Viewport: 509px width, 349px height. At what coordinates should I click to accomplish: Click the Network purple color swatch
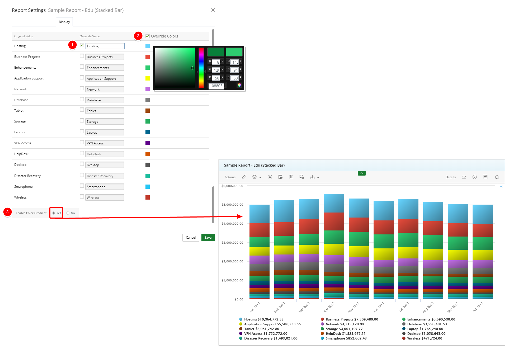(148, 89)
